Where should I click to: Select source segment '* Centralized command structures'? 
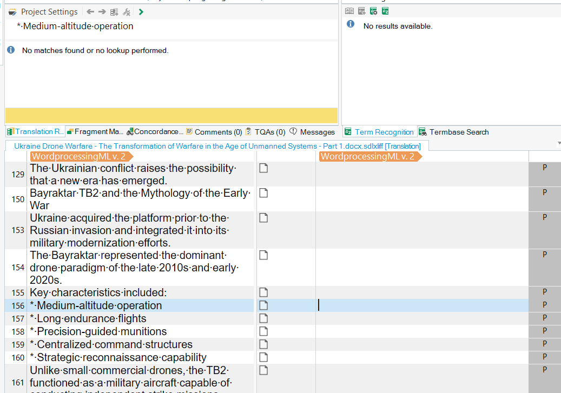click(111, 344)
